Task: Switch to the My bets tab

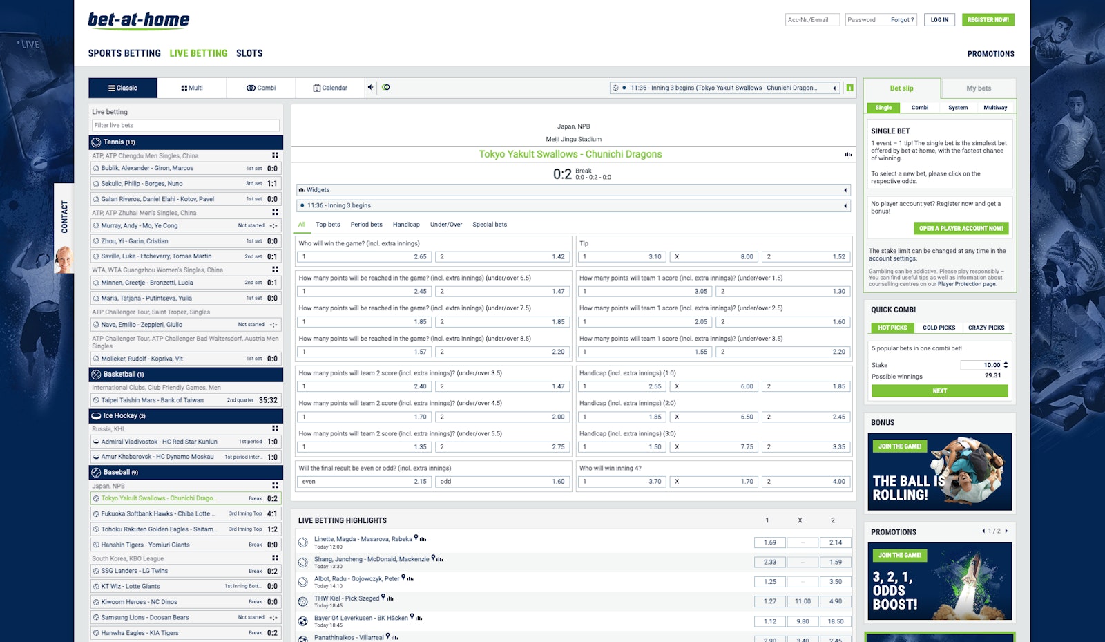Action: click(x=977, y=88)
